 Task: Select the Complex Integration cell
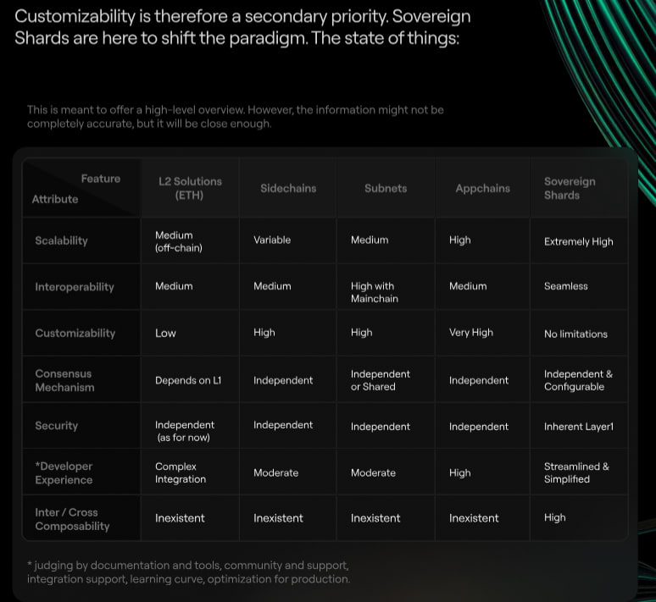point(181,472)
